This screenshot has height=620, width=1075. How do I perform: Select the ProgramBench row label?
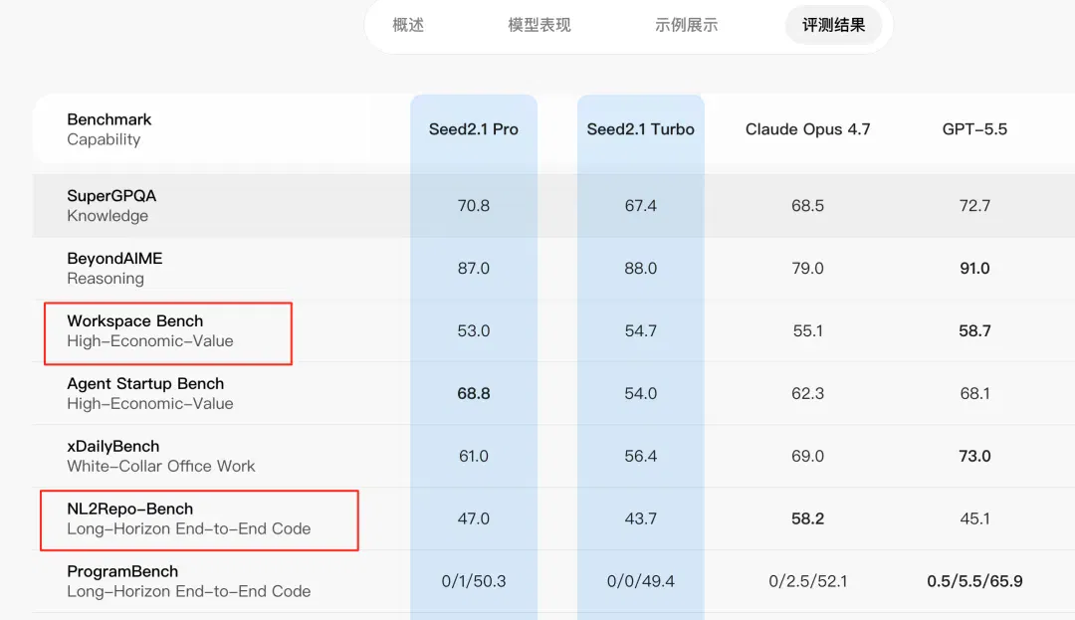tap(122, 571)
